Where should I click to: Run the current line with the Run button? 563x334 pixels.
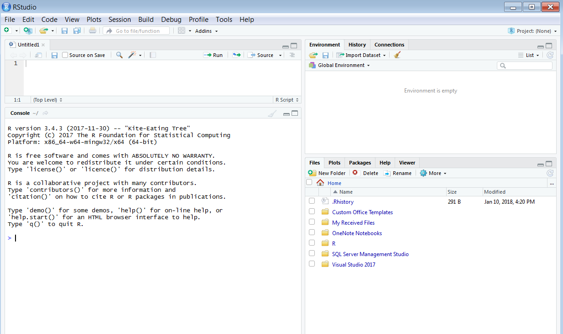tap(213, 55)
